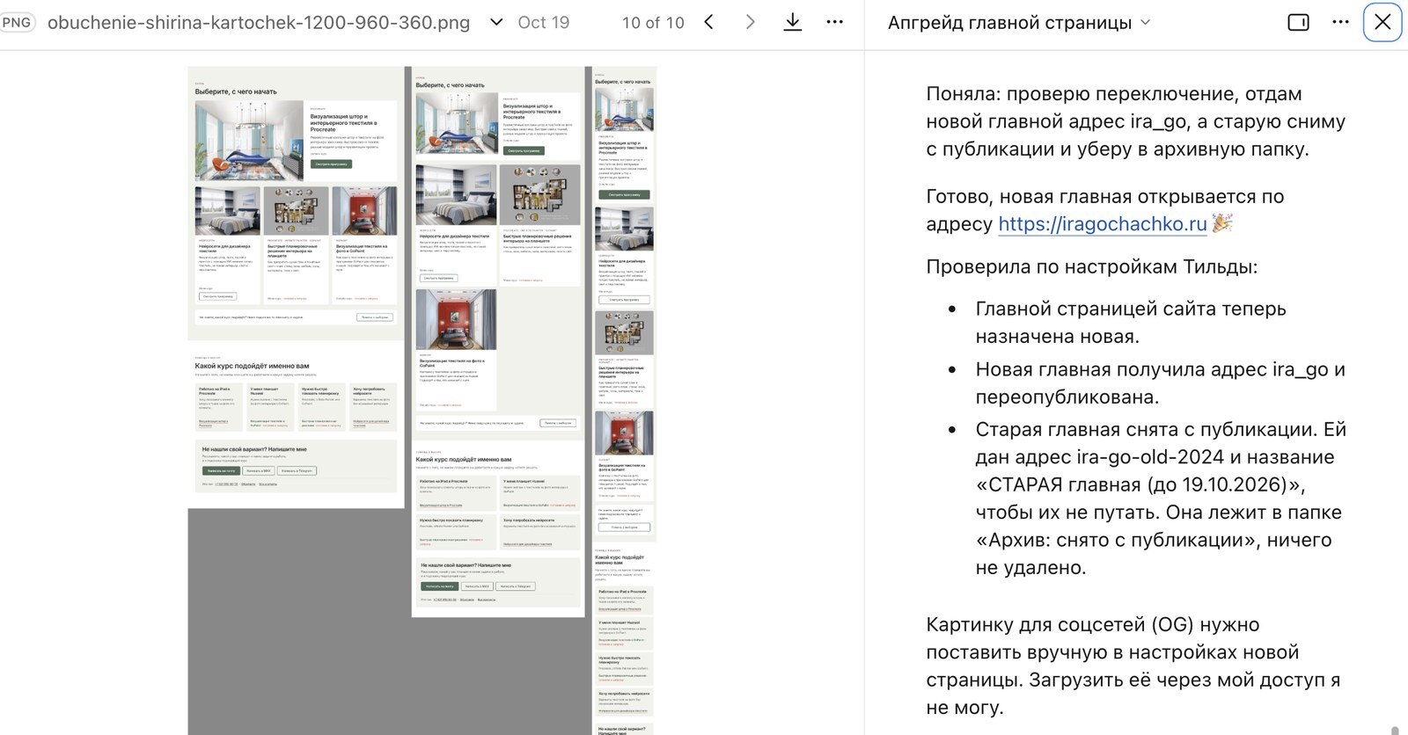Click the text "Готово, новая главная открывается по"
1408x735 pixels.
click(x=1105, y=197)
